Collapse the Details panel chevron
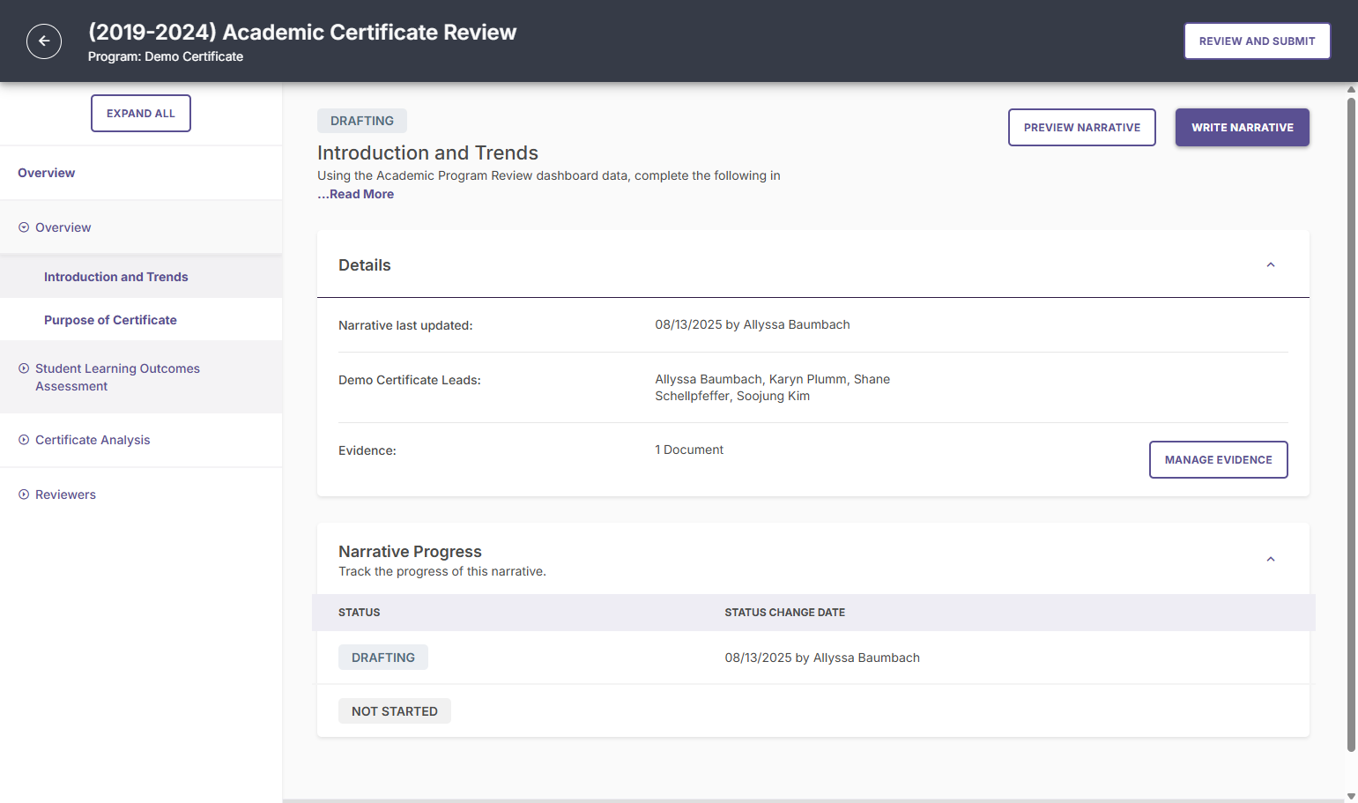The width and height of the screenshot is (1358, 803). pyautogui.click(x=1271, y=265)
